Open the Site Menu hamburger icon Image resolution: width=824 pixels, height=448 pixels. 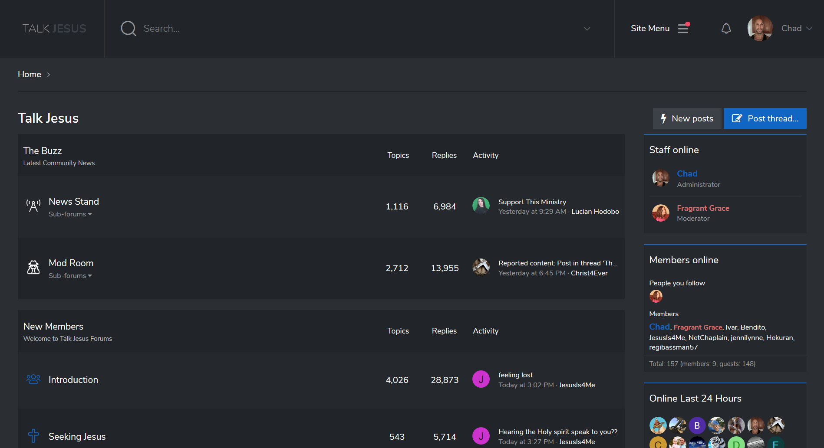point(683,29)
